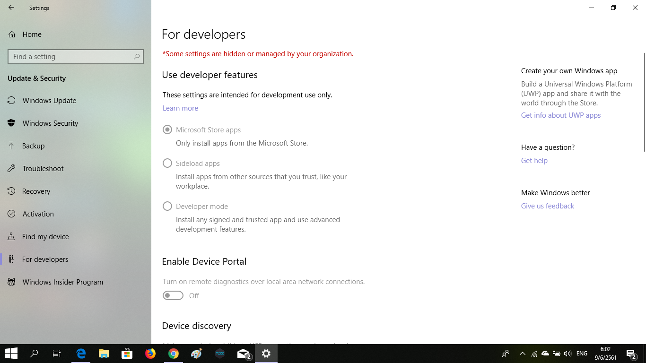
Task: Open the Home icon in sidebar
Action: [x=12, y=35]
